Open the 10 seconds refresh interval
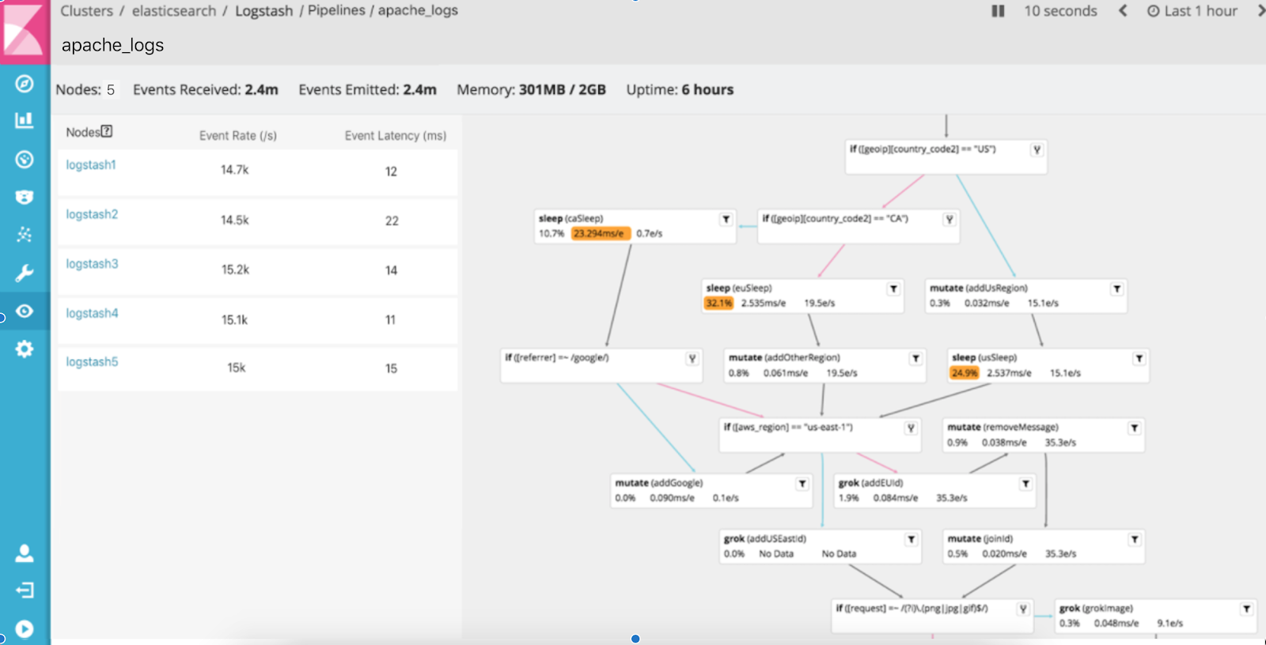 coord(1060,11)
